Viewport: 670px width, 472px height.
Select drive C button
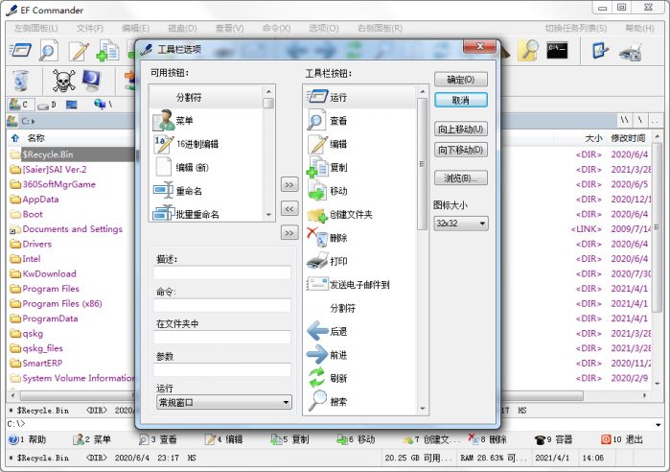pos(20,105)
